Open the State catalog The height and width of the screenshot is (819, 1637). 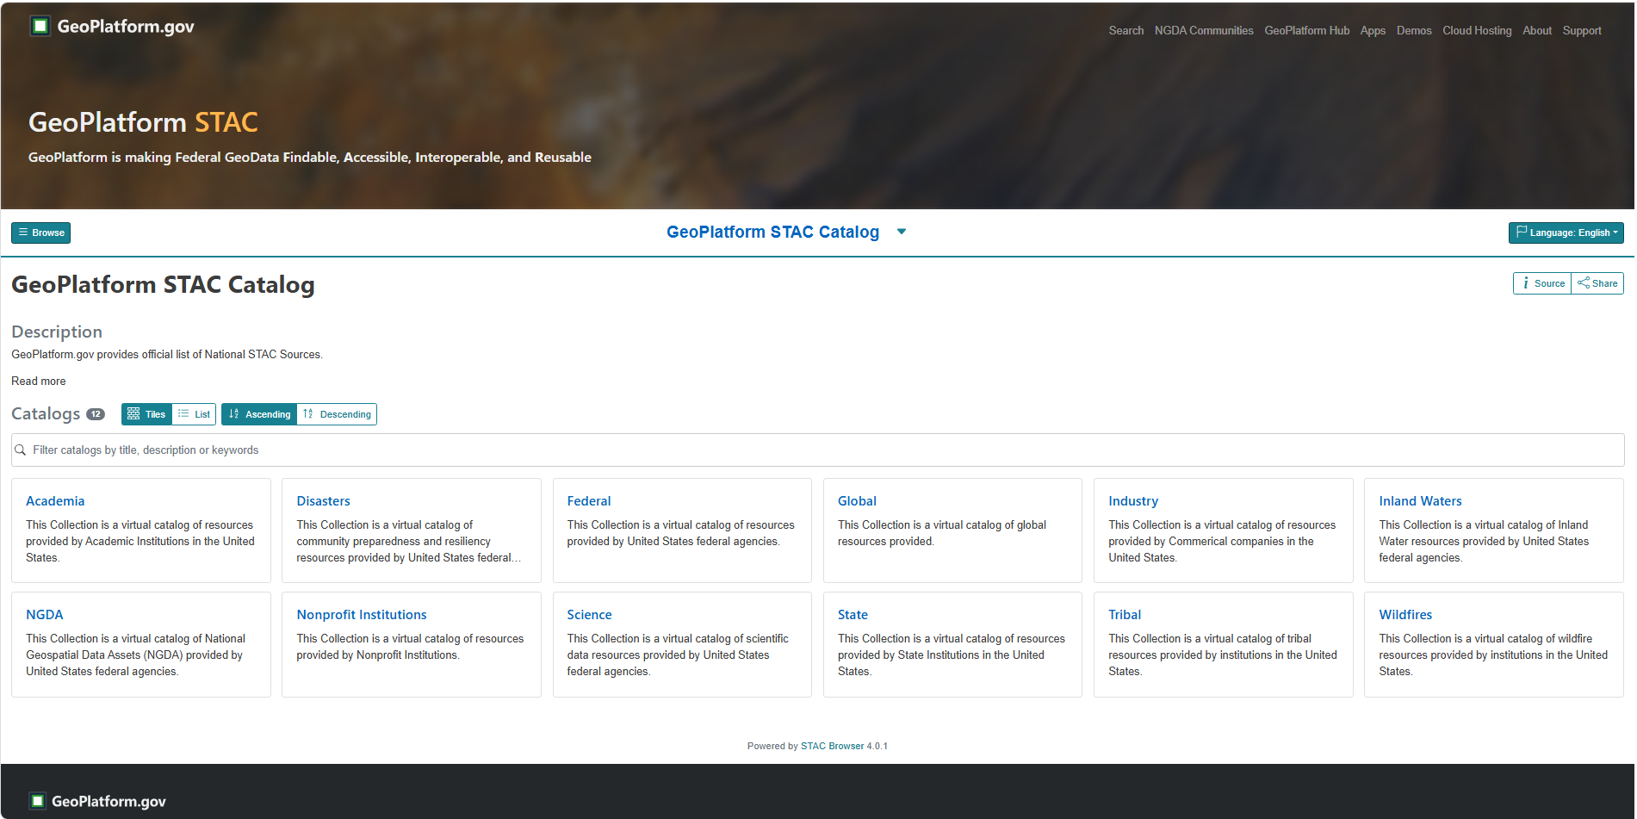[x=853, y=615]
